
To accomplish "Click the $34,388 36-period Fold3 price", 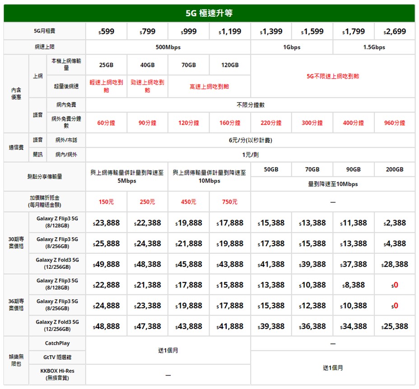I will 353,326.
